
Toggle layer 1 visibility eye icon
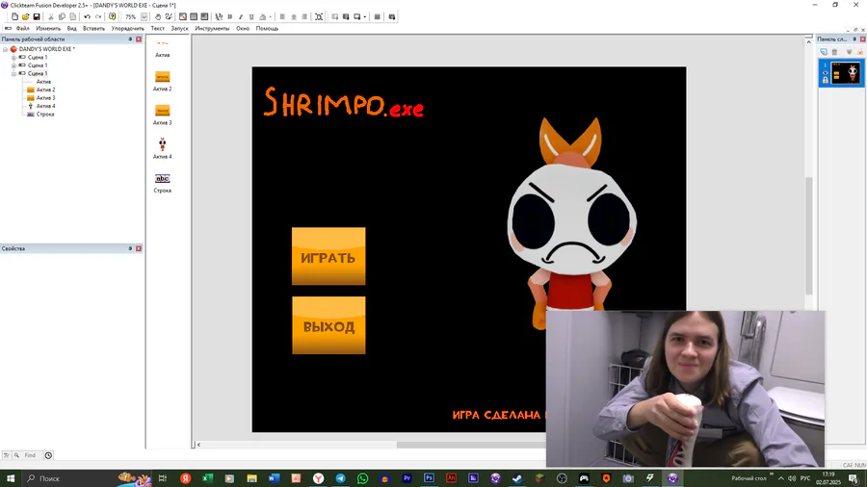826,73
